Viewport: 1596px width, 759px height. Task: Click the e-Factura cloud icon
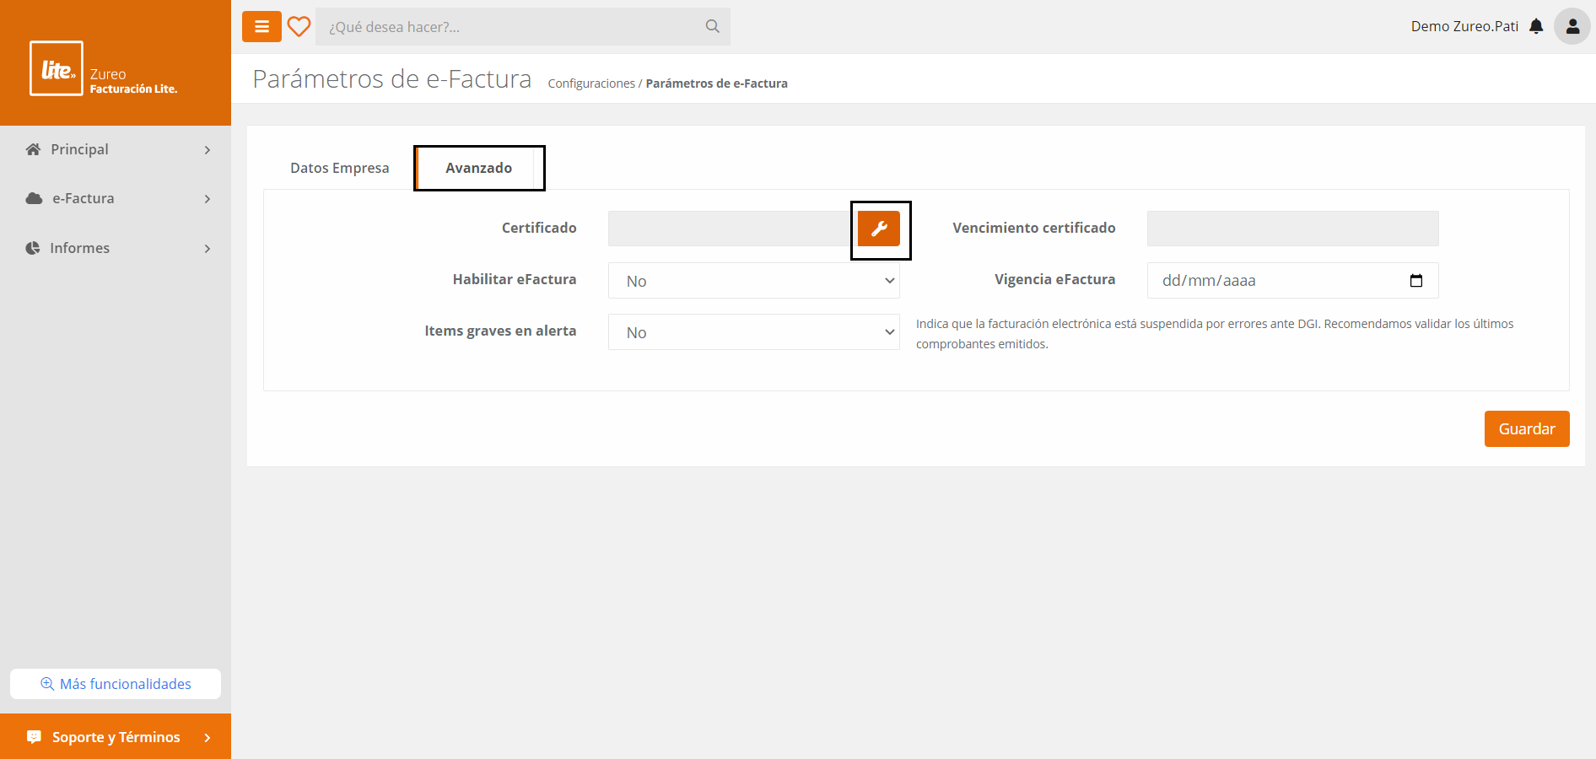[x=34, y=198]
